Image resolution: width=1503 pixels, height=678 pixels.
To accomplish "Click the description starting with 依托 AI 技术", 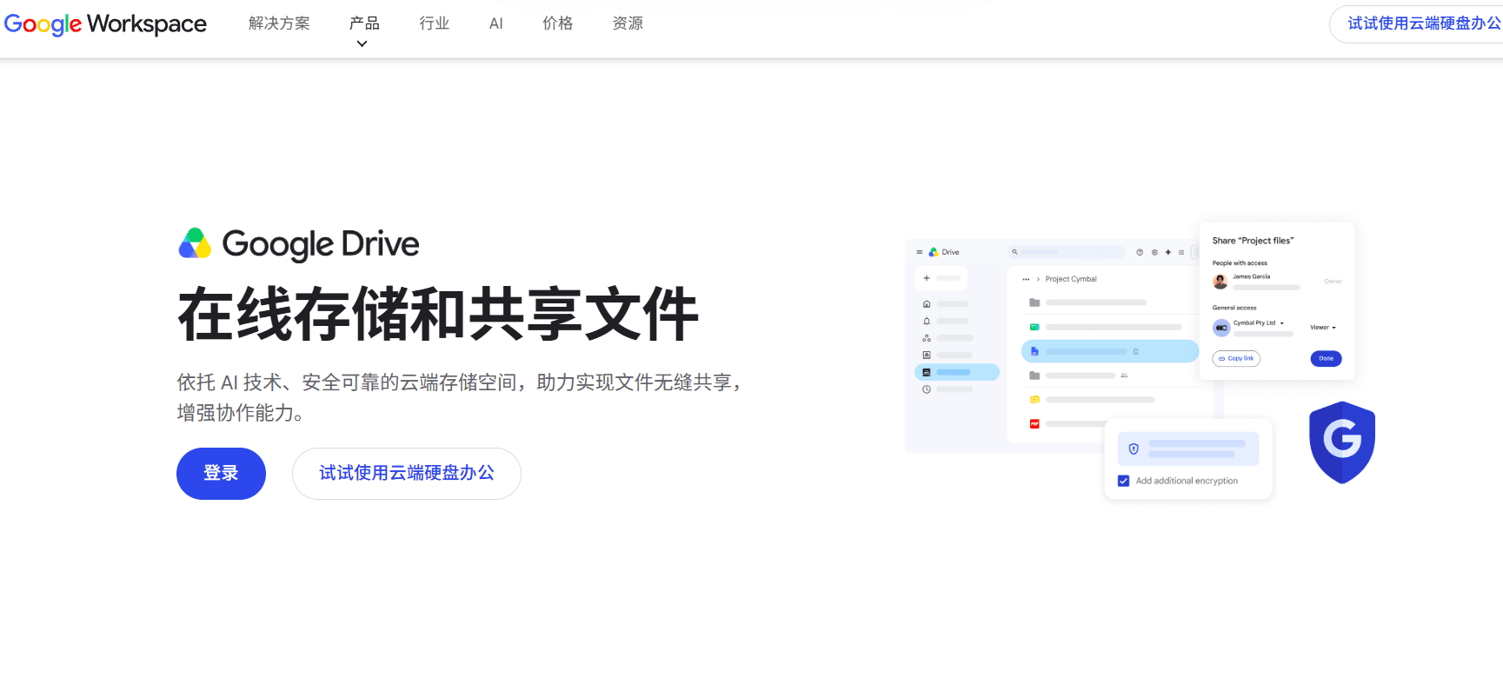I will click(x=459, y=397).
